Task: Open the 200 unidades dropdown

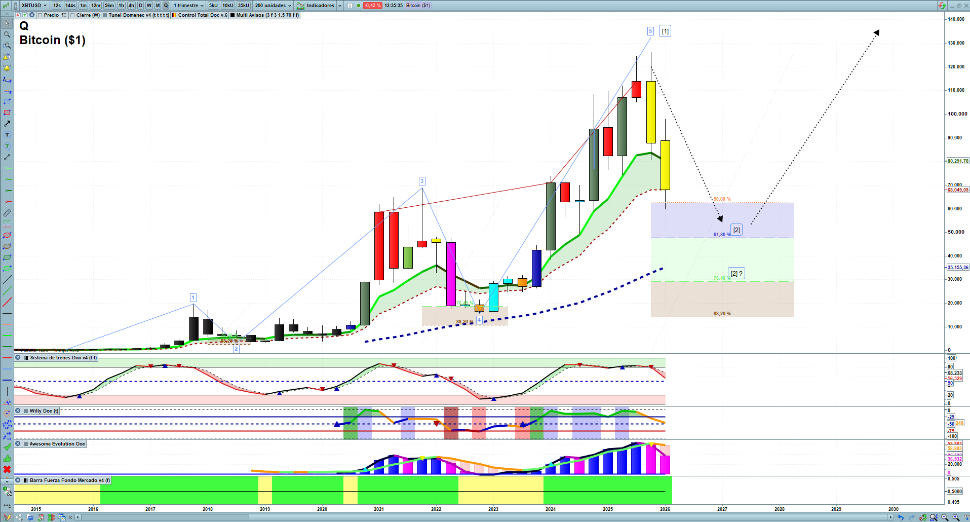Action: [x=274, y=6]
